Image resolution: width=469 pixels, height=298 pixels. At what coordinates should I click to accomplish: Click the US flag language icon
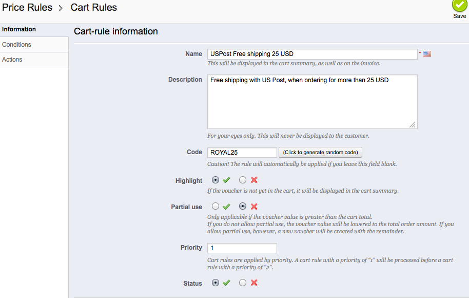pos(427,53)
